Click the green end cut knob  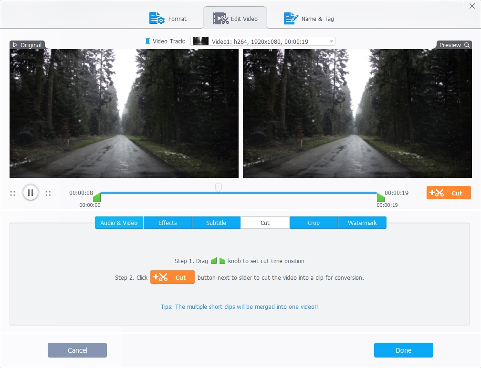[x=380, y=197]
